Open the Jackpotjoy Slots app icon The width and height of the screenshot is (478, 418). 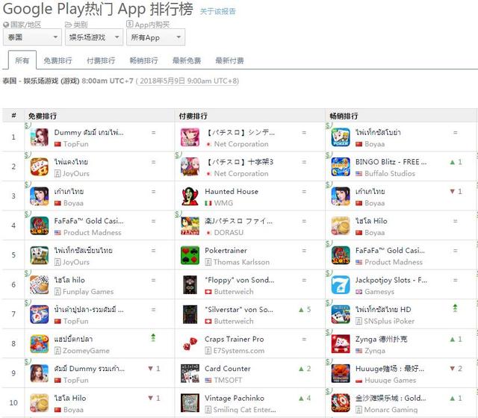coord(341,285)
